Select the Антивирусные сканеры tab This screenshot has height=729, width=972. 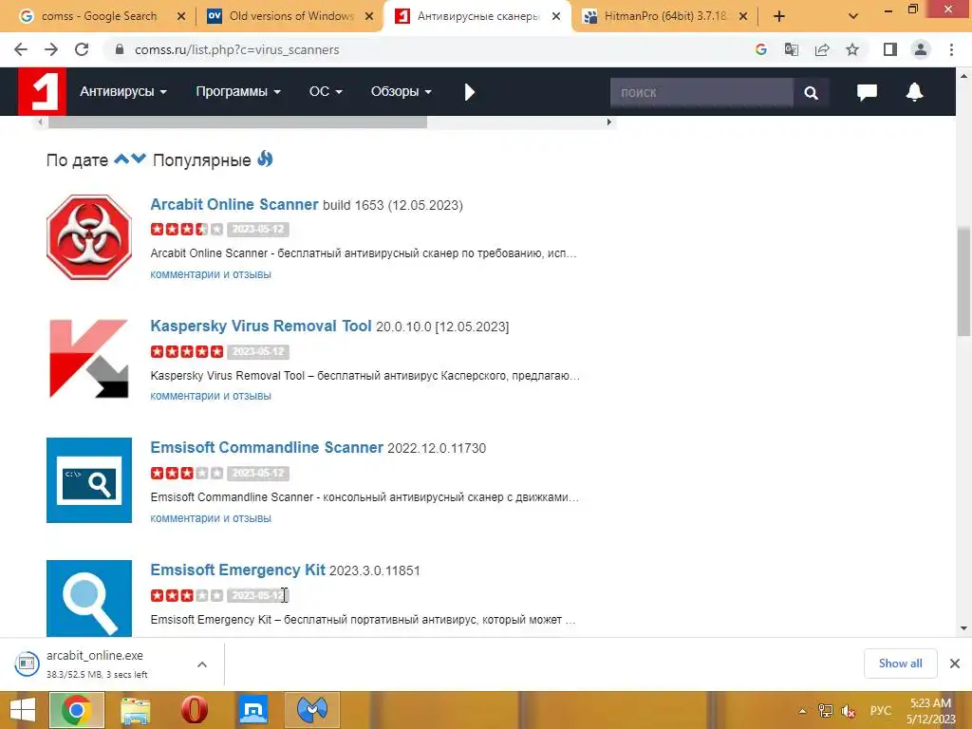pyautogui.click(x=477, y=16)
